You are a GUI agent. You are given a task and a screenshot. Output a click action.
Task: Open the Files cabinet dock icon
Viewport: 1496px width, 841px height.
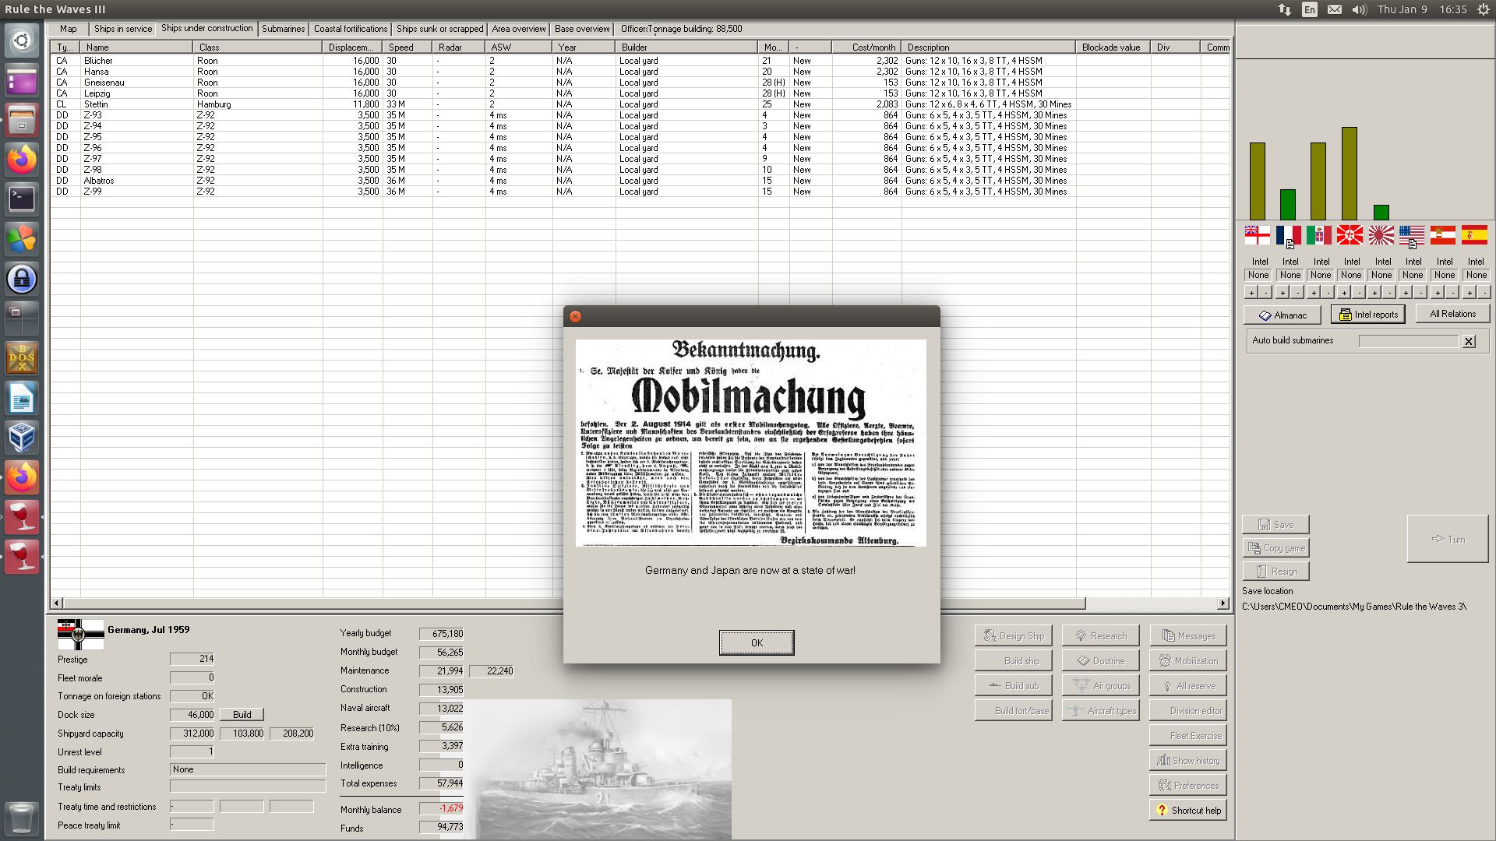pyautogui.click(x=22, y=120)
